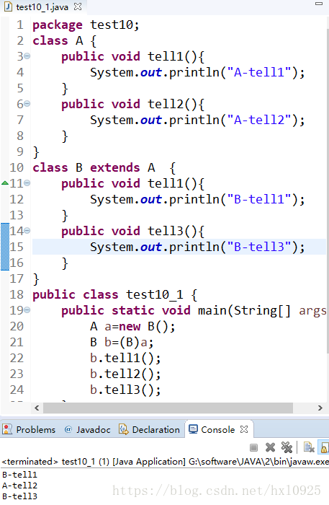Click the Console monitor icon on its tab

pos(193,429)
